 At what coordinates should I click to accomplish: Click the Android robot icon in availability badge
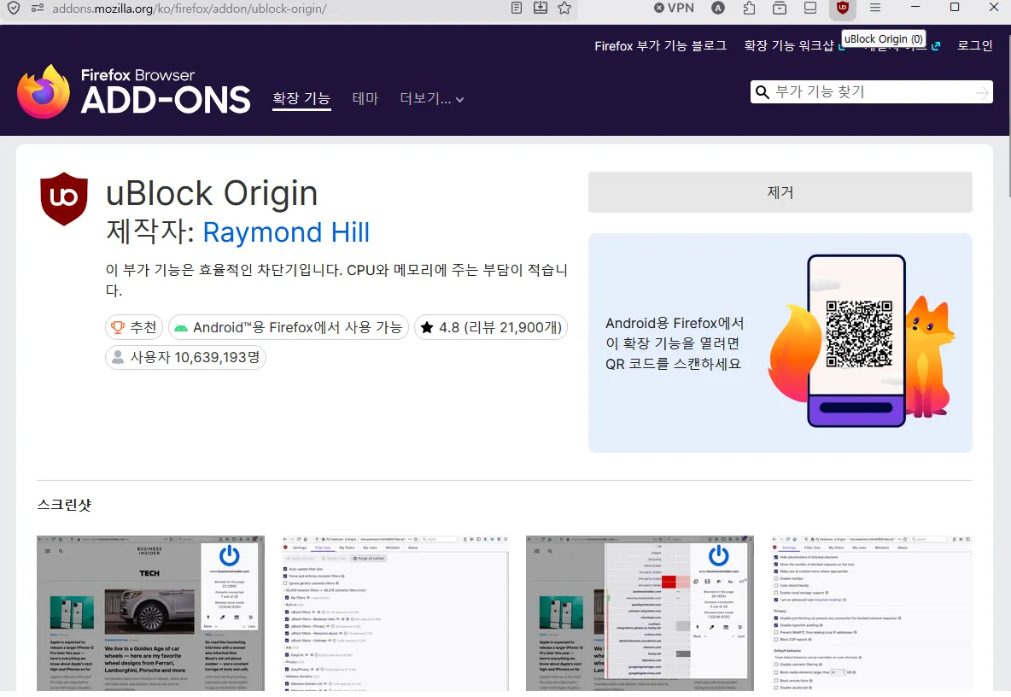[x=181, y=328]
